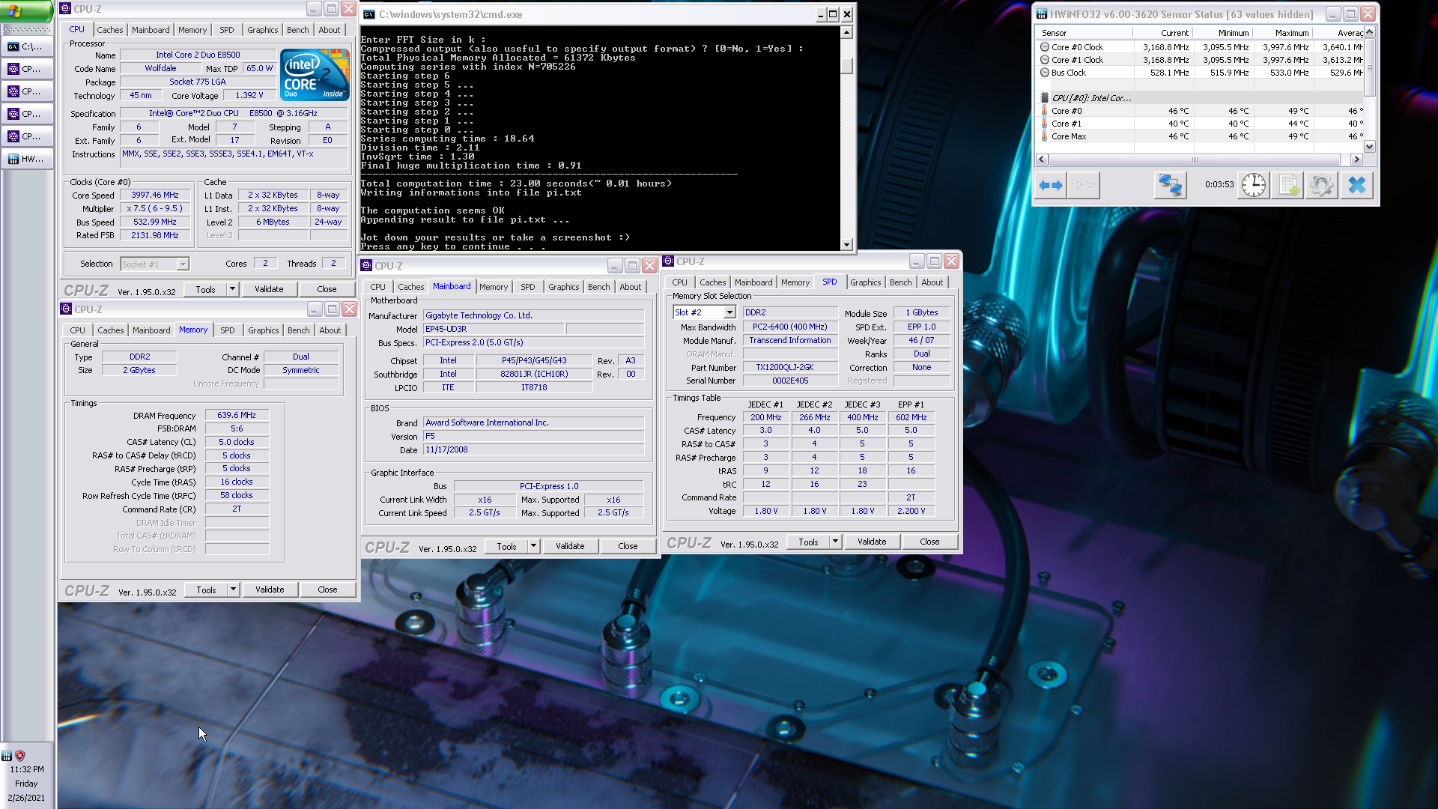The width and height of the screenshot is (1438, 809).
Task: Click BIOS date 11/17/2008 field
Action: [533, 449]
